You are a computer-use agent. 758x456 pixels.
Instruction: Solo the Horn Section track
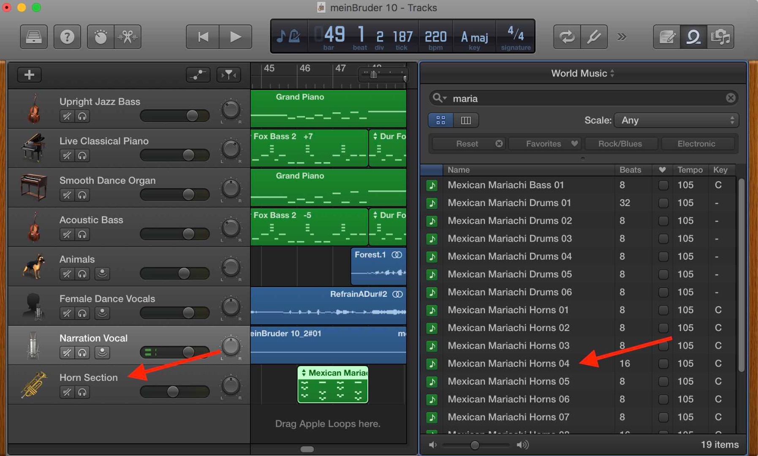(x=83, y=392)
